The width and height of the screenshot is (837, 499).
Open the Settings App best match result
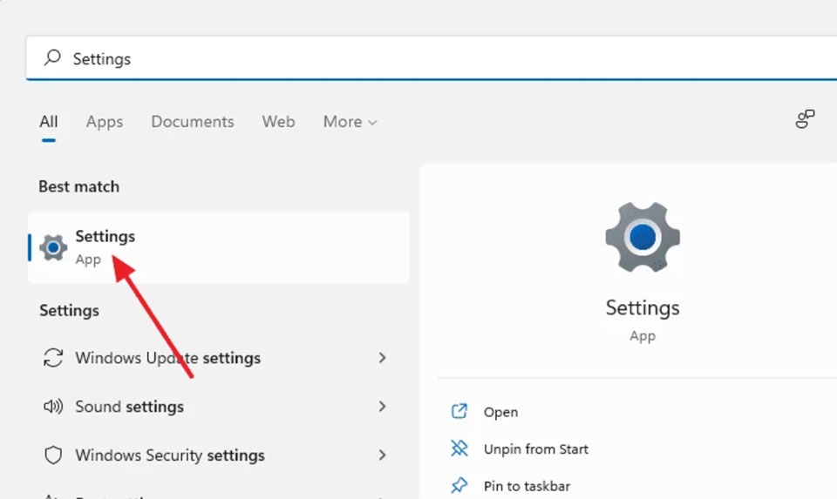pos(219,247)
